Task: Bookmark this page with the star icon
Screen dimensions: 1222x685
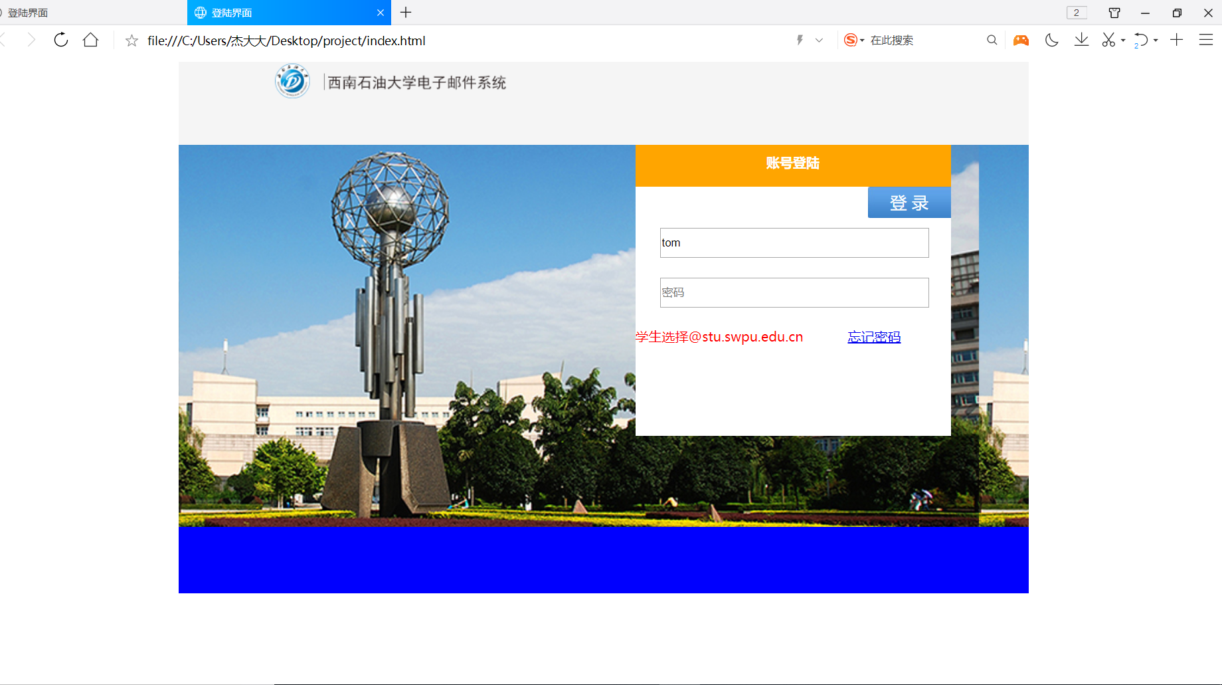Action: pos(131,41)
